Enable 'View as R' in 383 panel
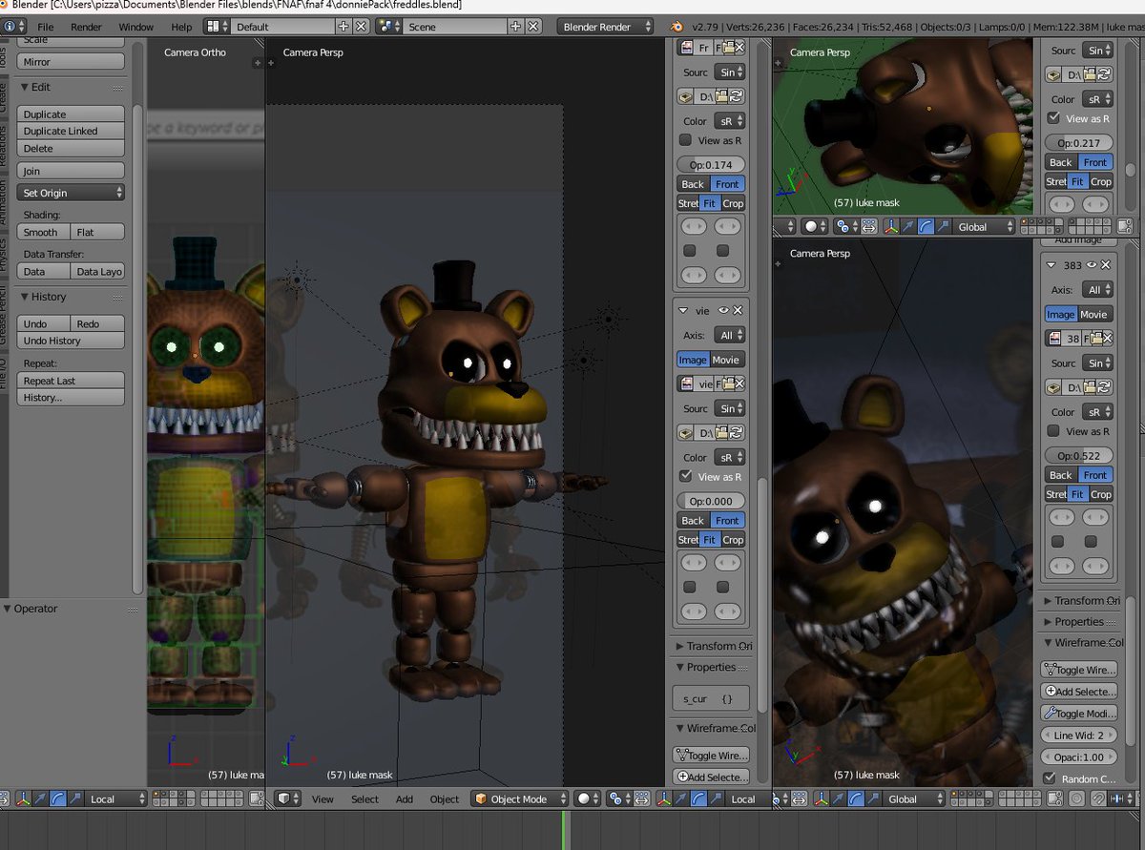The image size is (1145, 850). pos(1053,431)
